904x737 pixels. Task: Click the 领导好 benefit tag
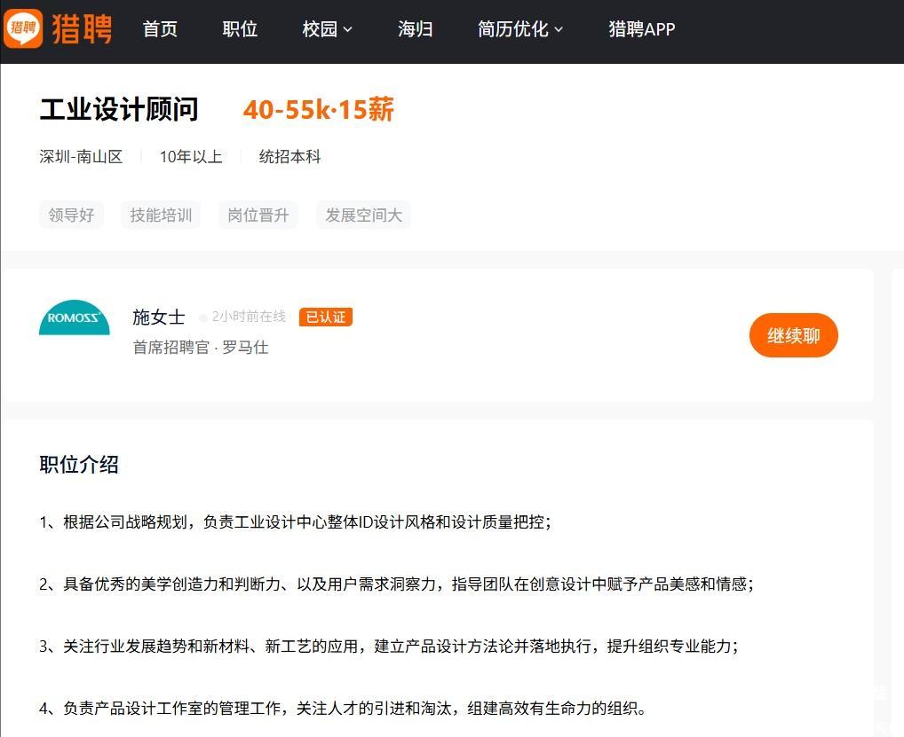coord(71,215)
